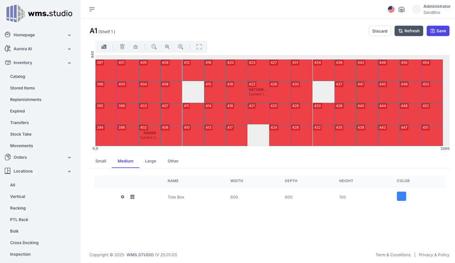Click the broom clear icon in shelf toolbar
The height and width of the screenshot is (263, 455).
click(136, 47)
